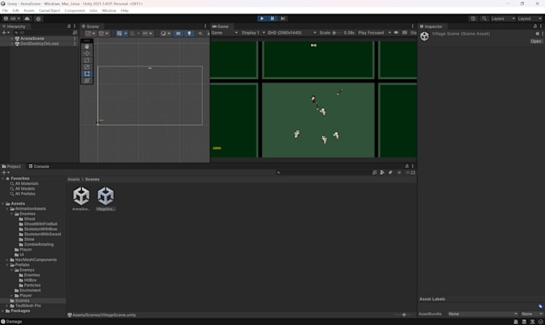Open Hierarchy create plus dropdown
The image size is (545, 325).
tap(6, 33)
